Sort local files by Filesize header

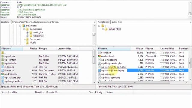[x=30, y=49]
